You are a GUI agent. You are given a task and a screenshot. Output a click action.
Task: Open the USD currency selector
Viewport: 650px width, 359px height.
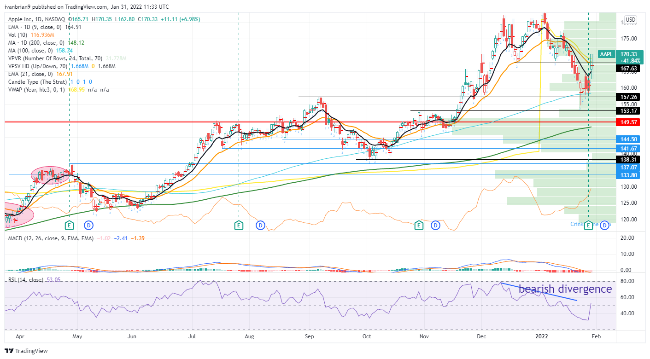pos(630,19)
